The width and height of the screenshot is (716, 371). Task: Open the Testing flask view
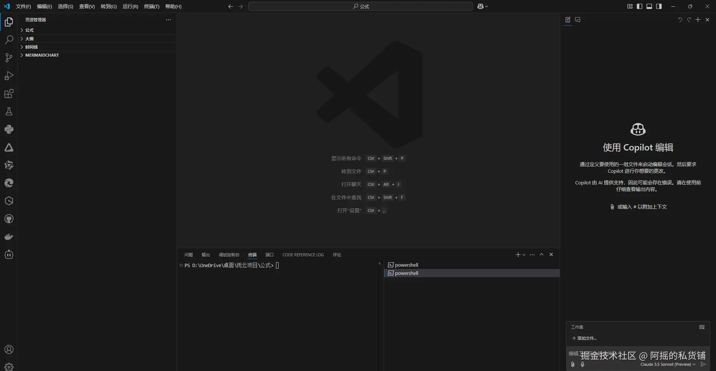pos(9,111)
